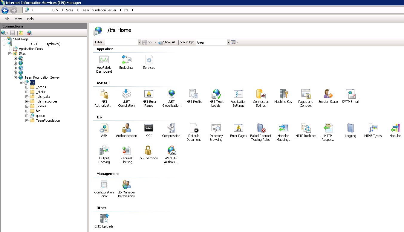Collapse the tfs application node
The width and height of the screenshot is (404, 232).
click(21, 82)
